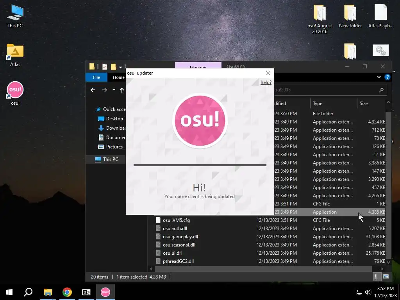Screen dimensions: 400x300
Task: Click the update progress bar
Action: point(200,165)
